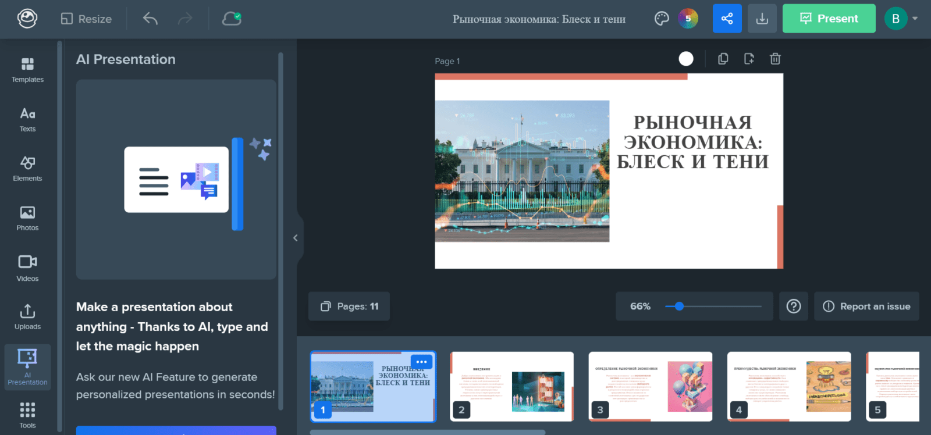The image size is (931, 435).
Task: Select slide 5 thumbnail
Action: [893, 387]
